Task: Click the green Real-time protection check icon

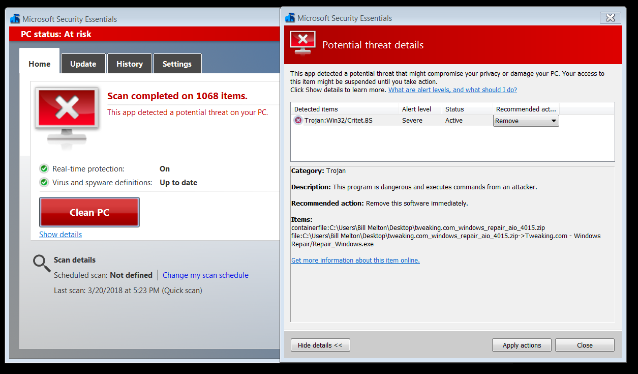Action: pyautogui.click(x=44, y=169)
